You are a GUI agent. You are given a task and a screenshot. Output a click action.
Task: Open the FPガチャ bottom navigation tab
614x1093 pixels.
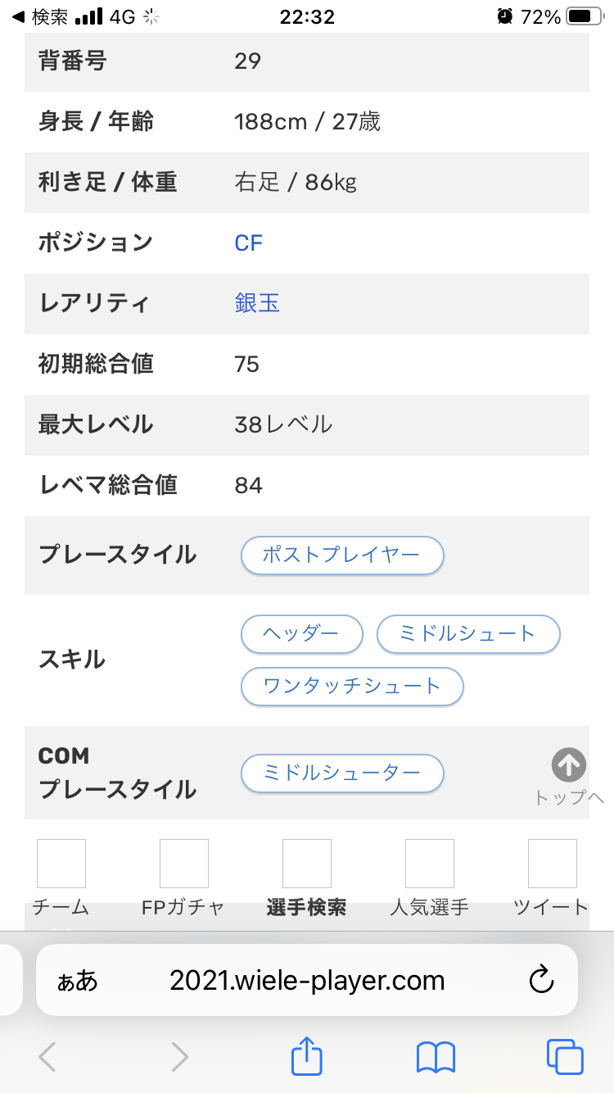[x=183, y=878]
